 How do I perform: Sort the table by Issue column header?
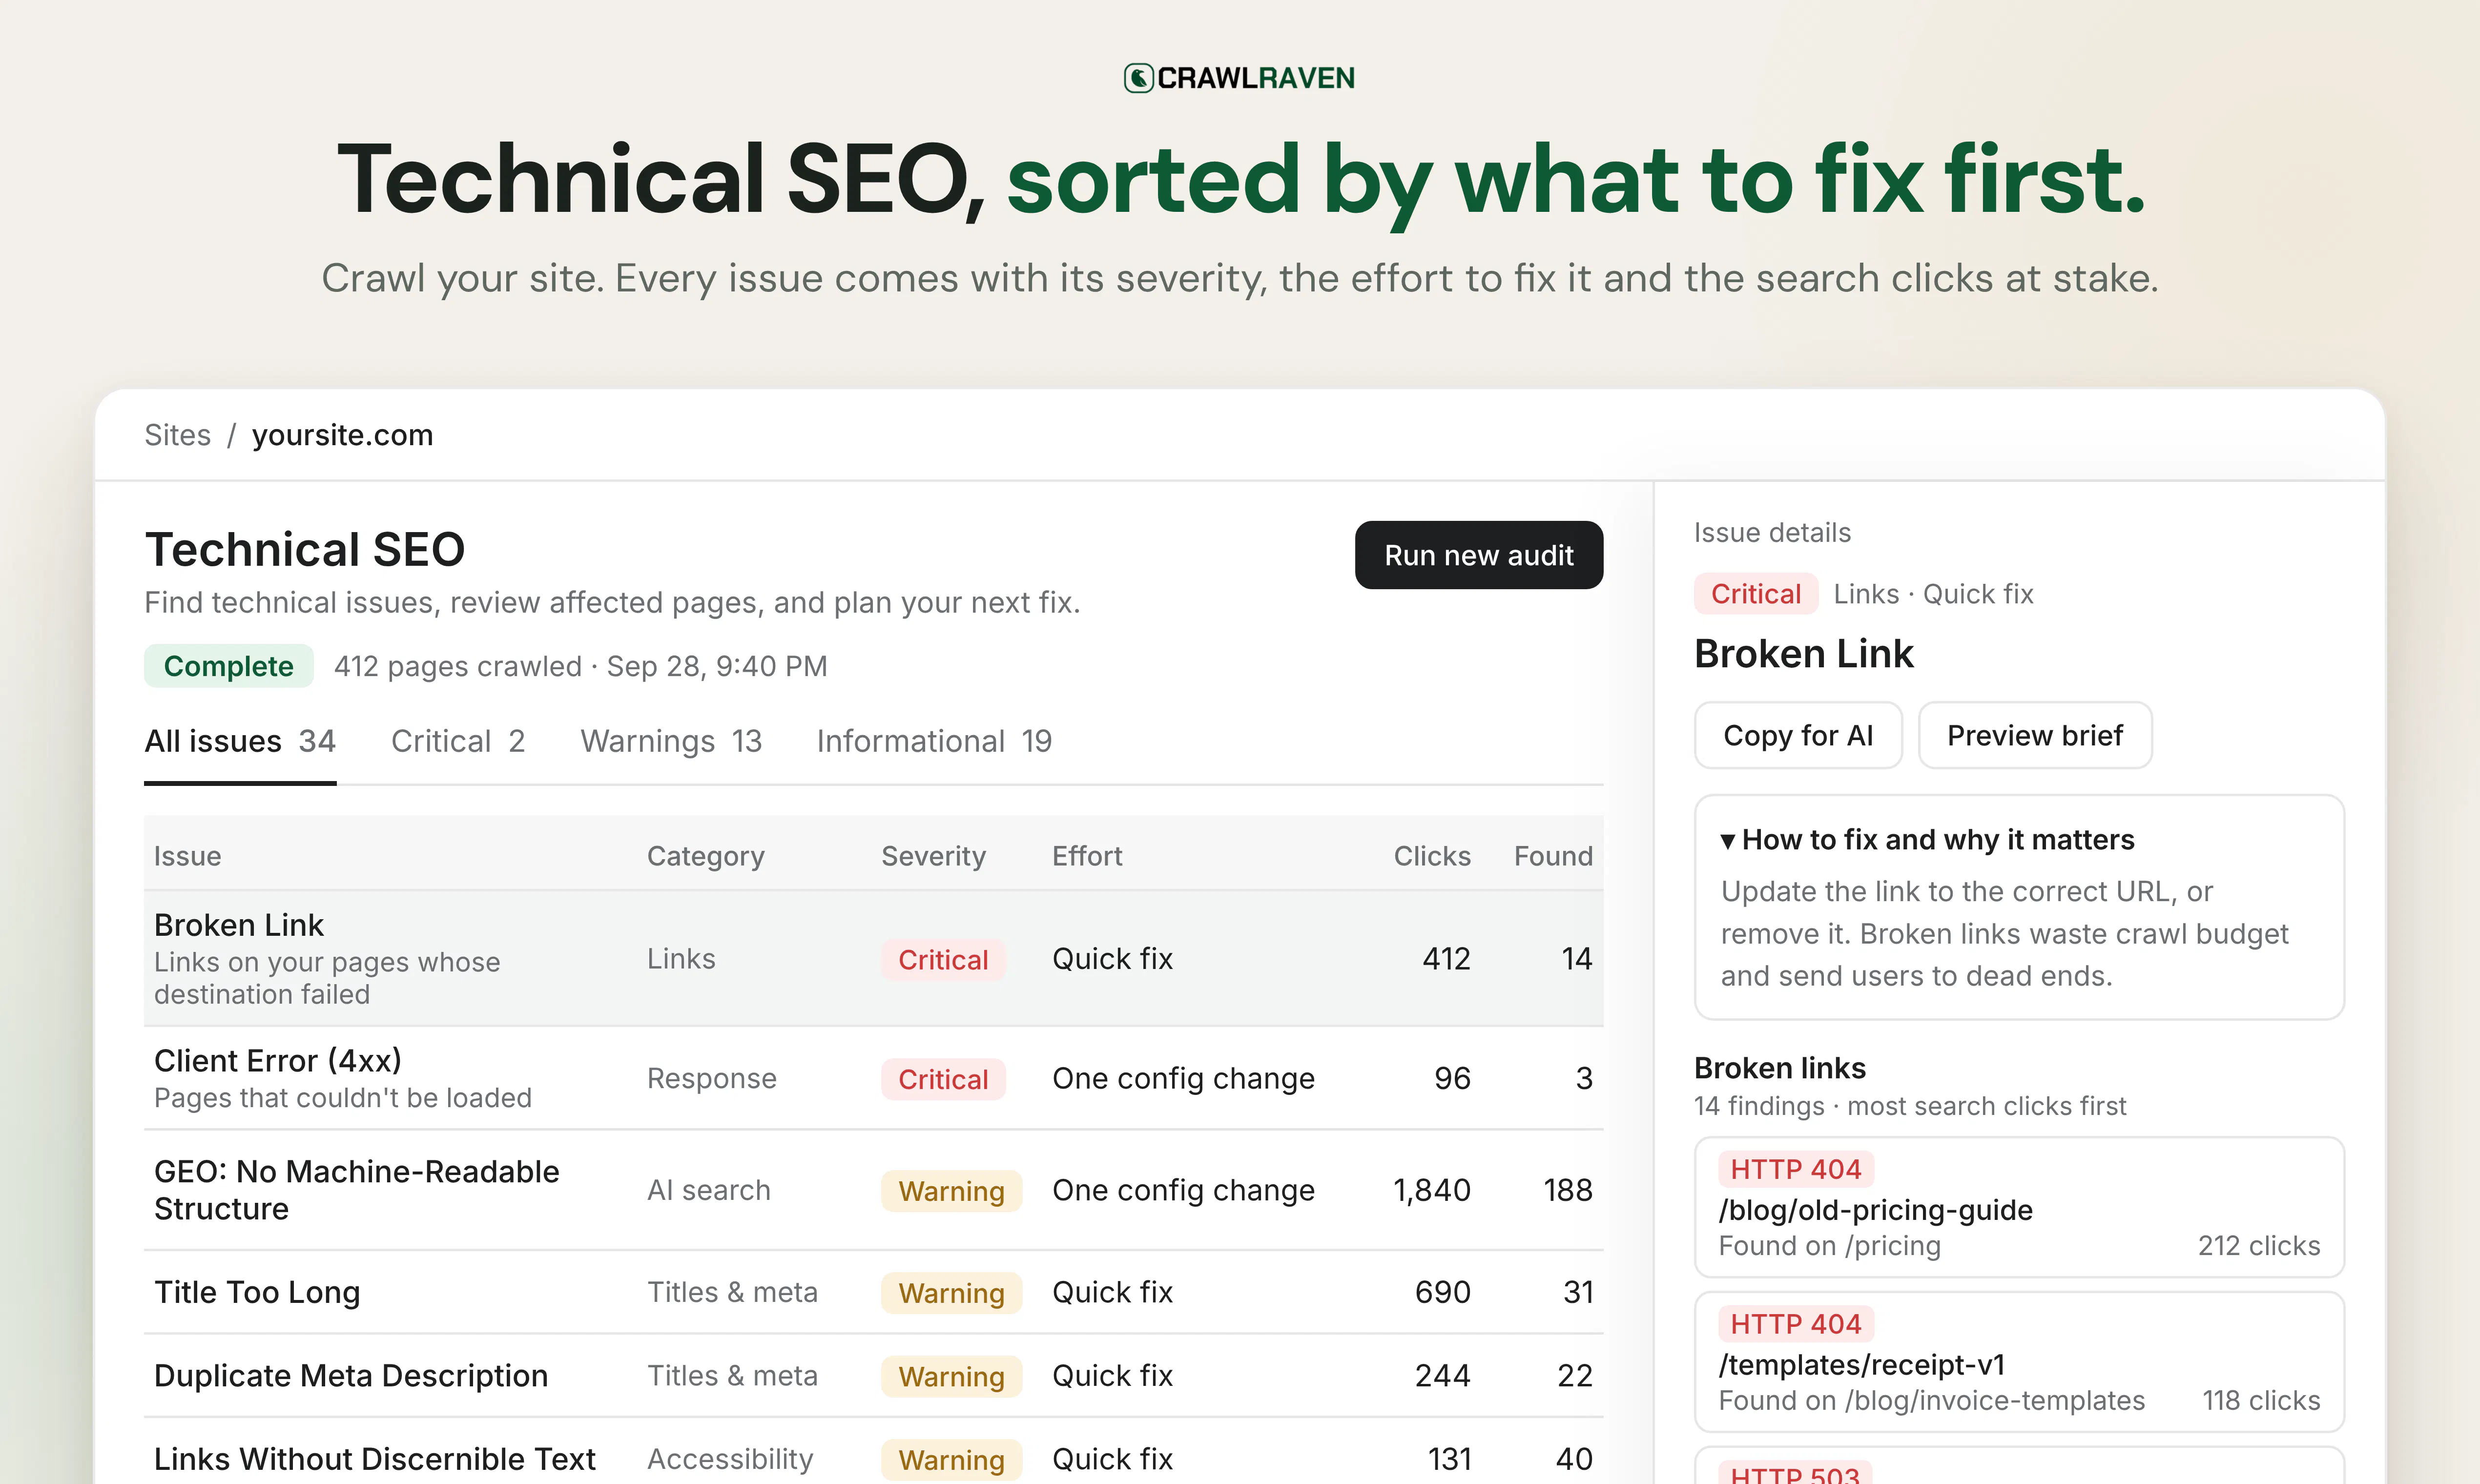click(x=188, y=856)
